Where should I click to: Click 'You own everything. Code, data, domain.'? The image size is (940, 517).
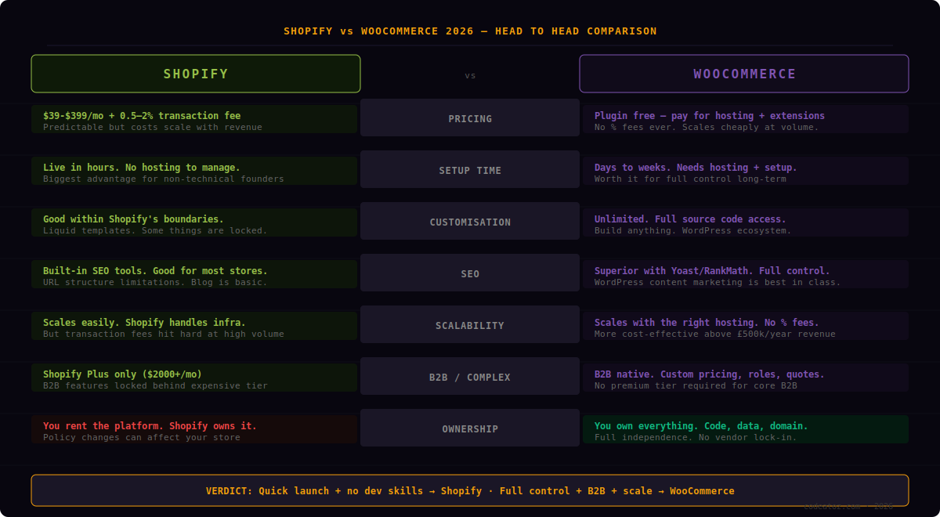coord(701,425)
